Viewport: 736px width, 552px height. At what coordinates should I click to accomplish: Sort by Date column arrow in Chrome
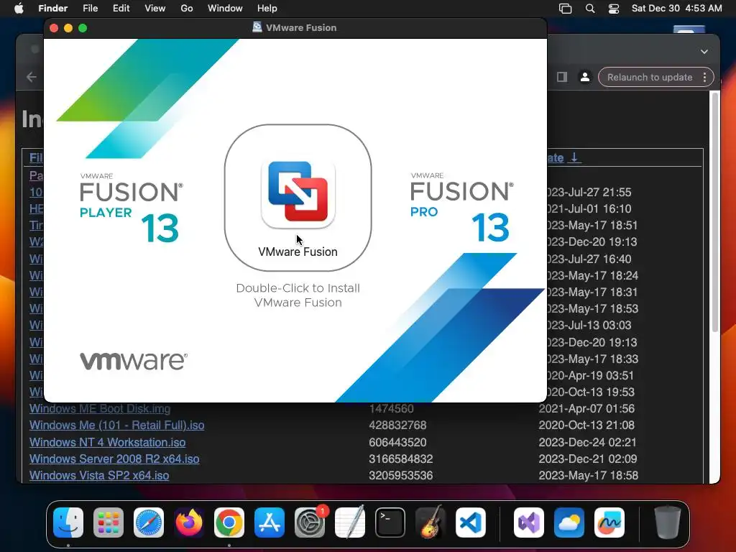pyautogui.click(x=574, y=157)
